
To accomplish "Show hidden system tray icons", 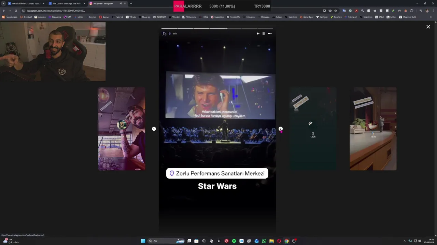I will coord(405,241).
